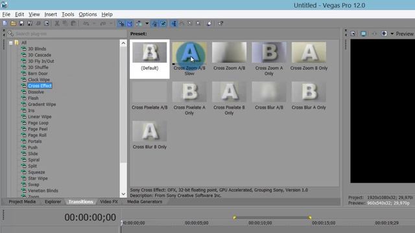
Task: Click the Cut scissors icon
Action: (x=56, y=23)
